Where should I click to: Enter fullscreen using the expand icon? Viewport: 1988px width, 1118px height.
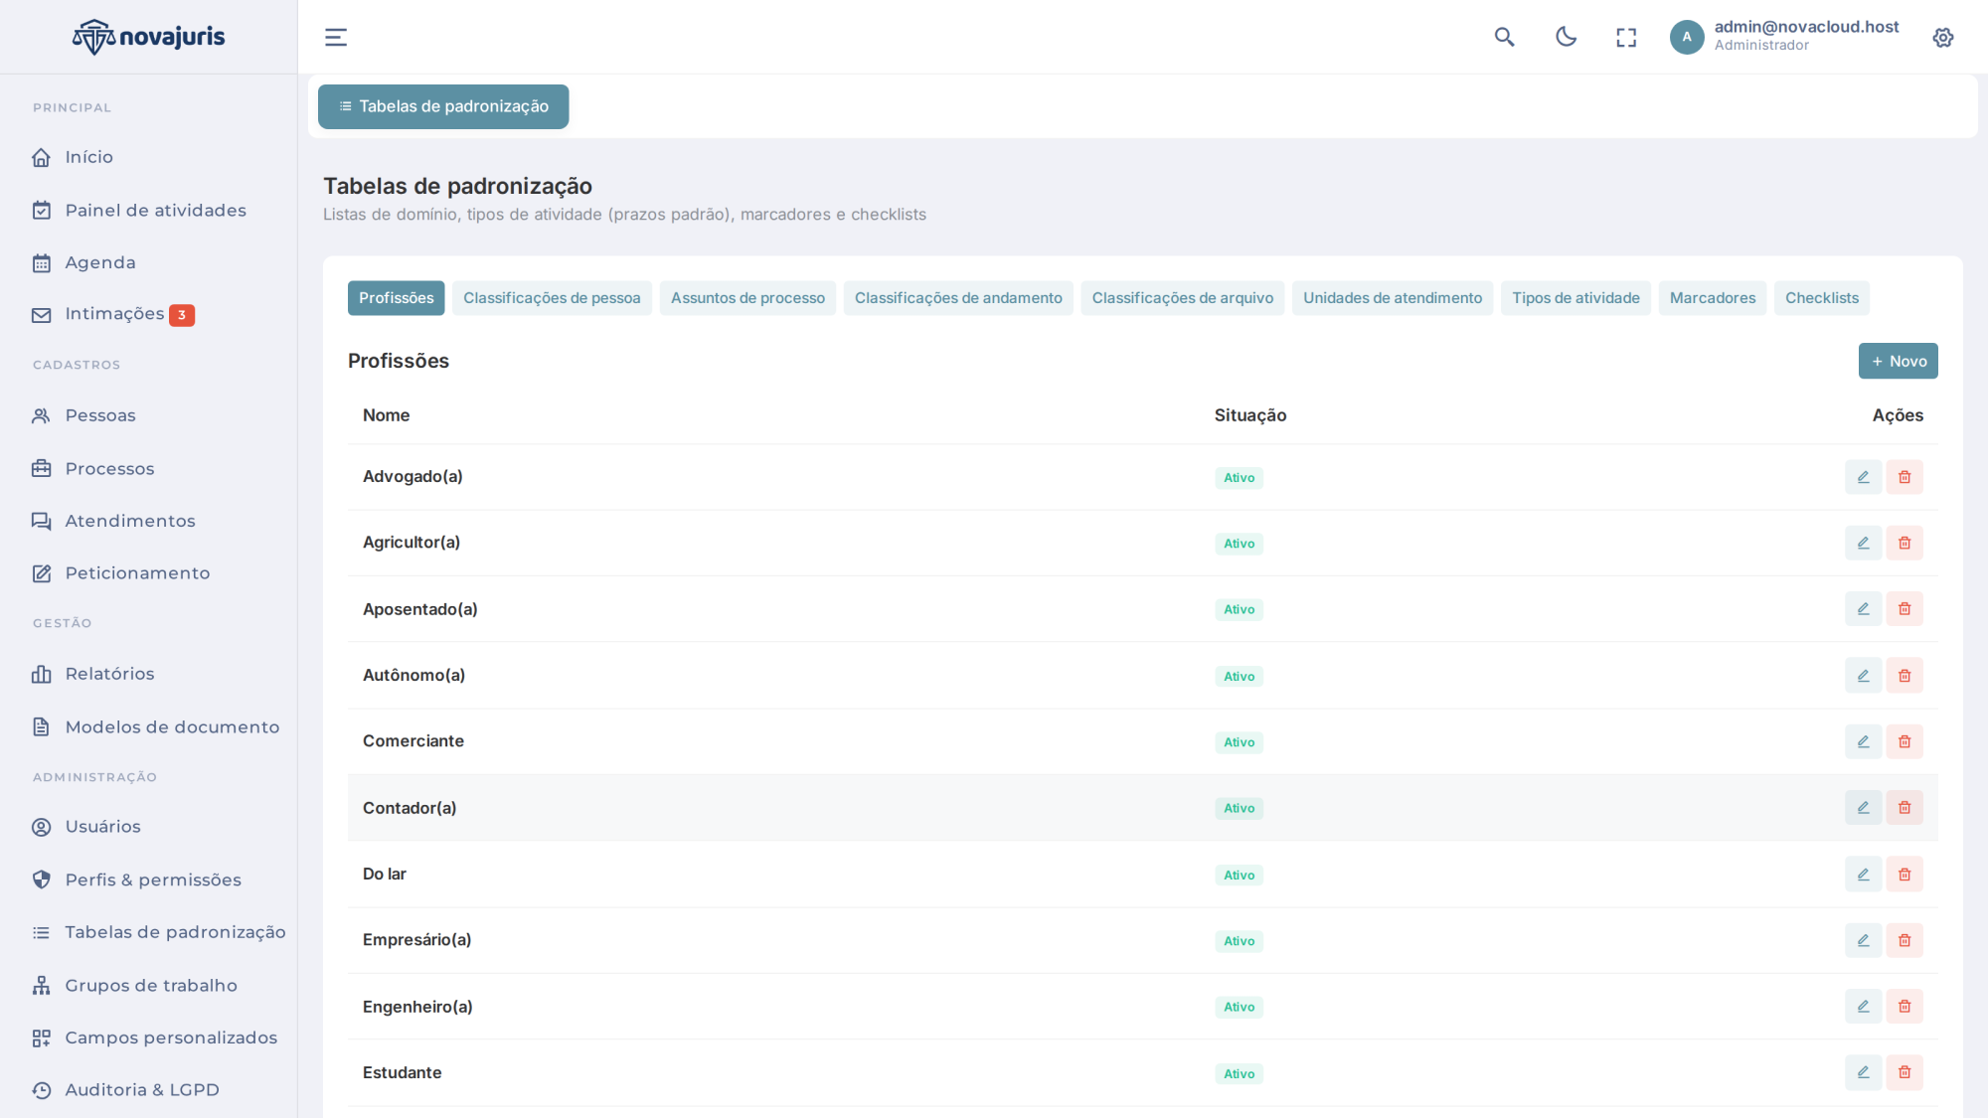pyautogui.click(x=1626, y=38)
